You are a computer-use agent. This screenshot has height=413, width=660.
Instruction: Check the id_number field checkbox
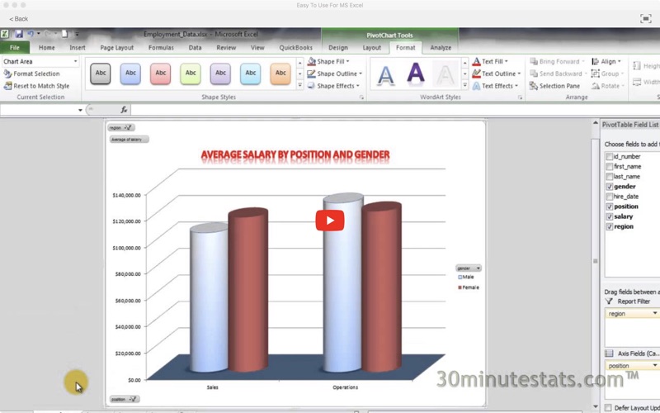pyautogui.click(x=609, y=156)
